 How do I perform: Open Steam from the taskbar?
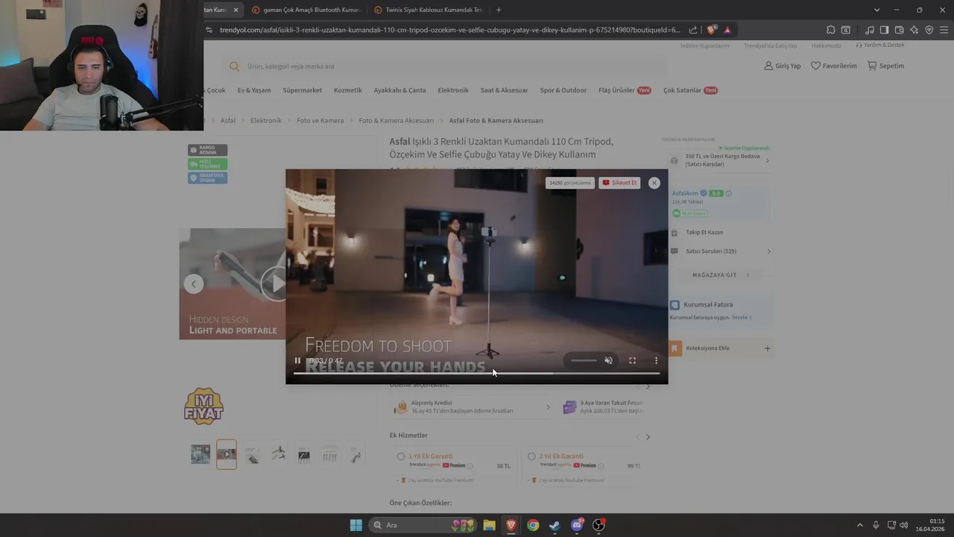coord(555,525)
